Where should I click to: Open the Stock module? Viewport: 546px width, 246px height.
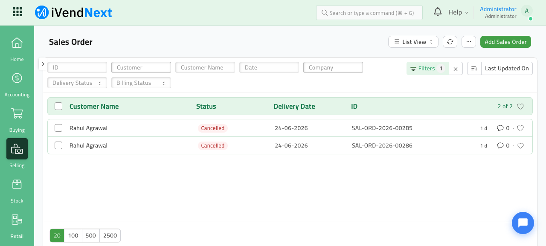(17, 191)
